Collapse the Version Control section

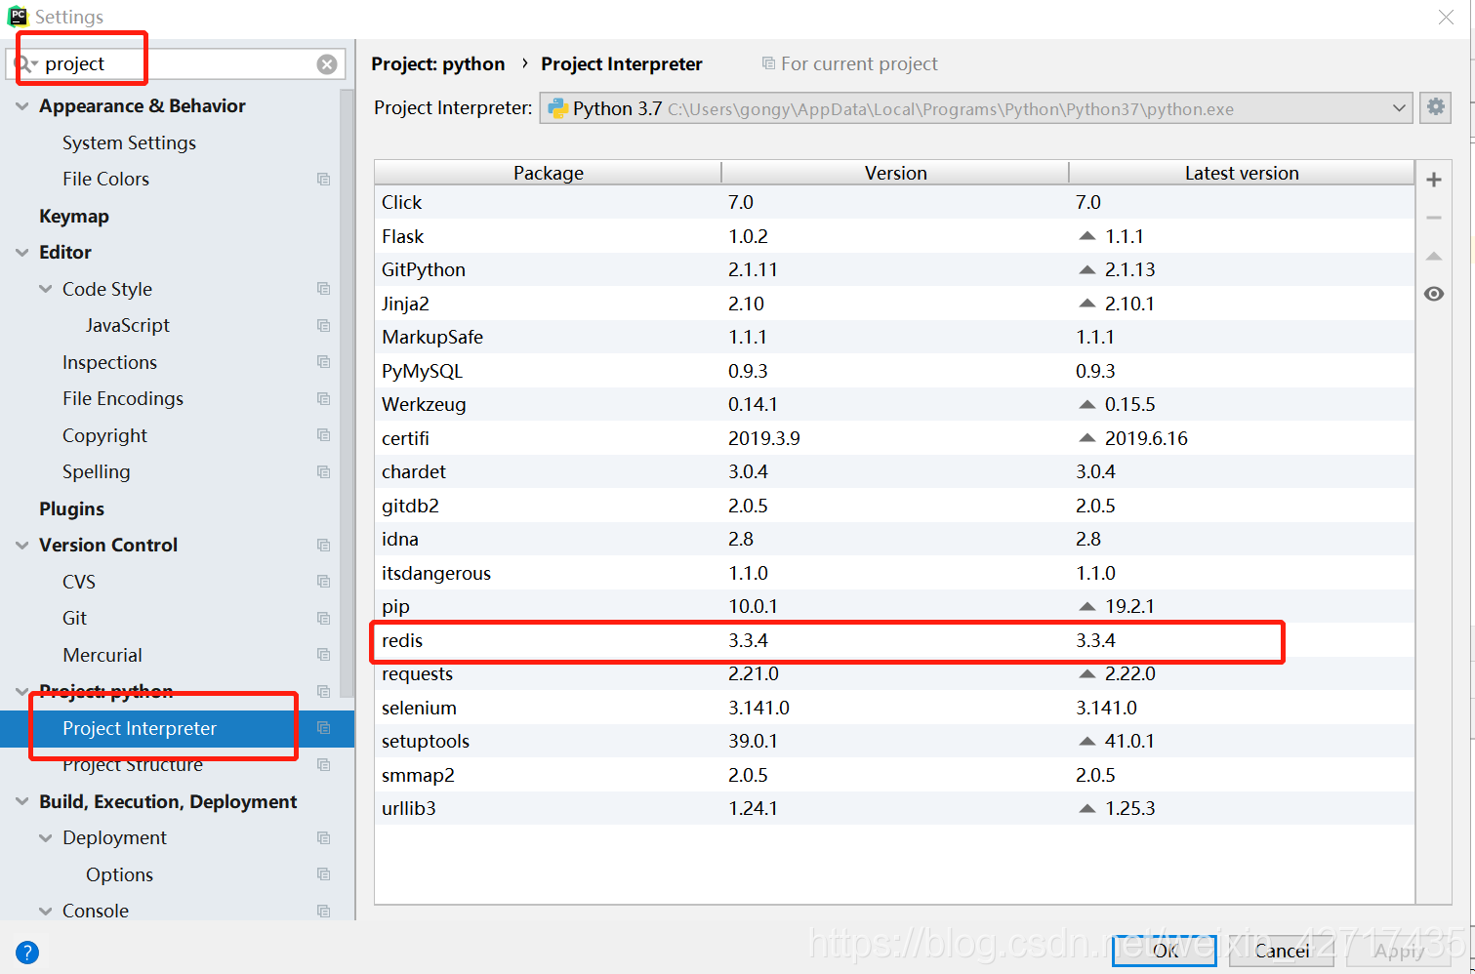tap(22, 545)
